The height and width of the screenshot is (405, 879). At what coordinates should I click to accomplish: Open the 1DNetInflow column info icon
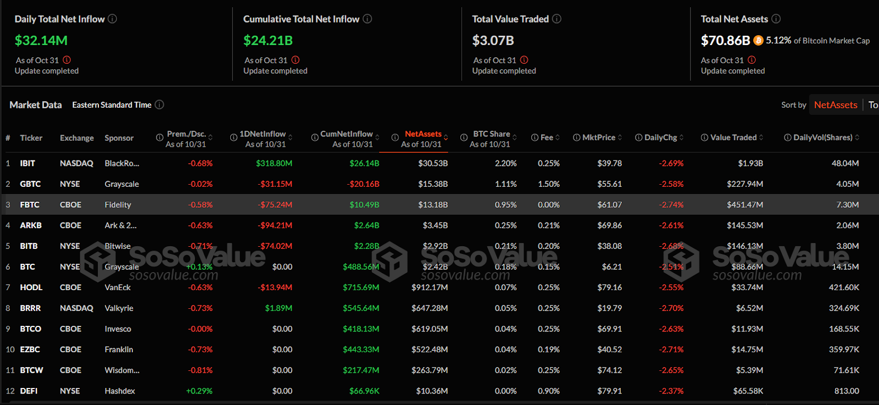pos(233,137)
